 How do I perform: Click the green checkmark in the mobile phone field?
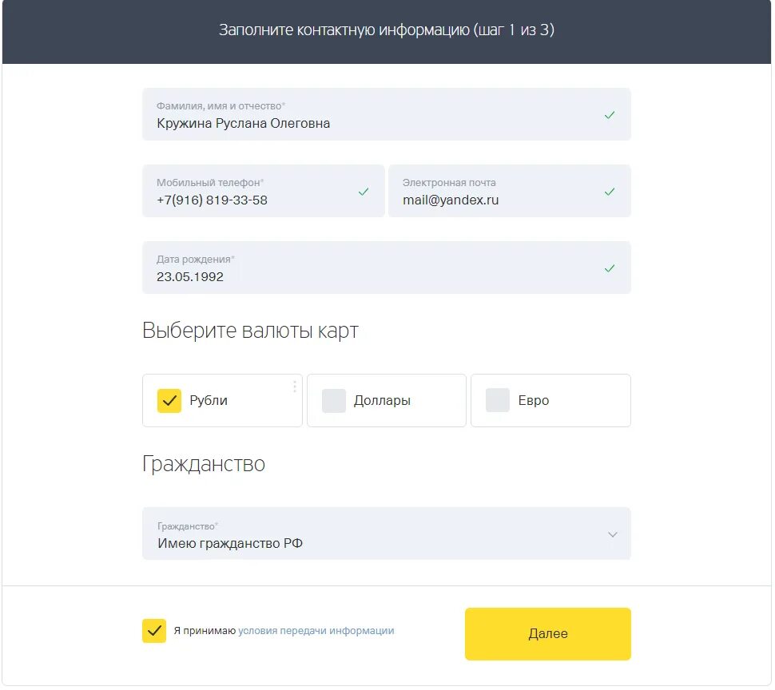tap(364, 192)
